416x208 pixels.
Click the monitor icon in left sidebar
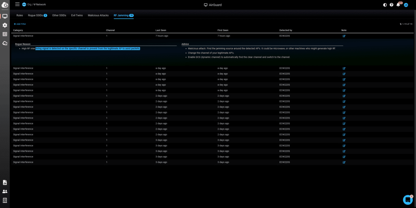[x=5, y=16]
